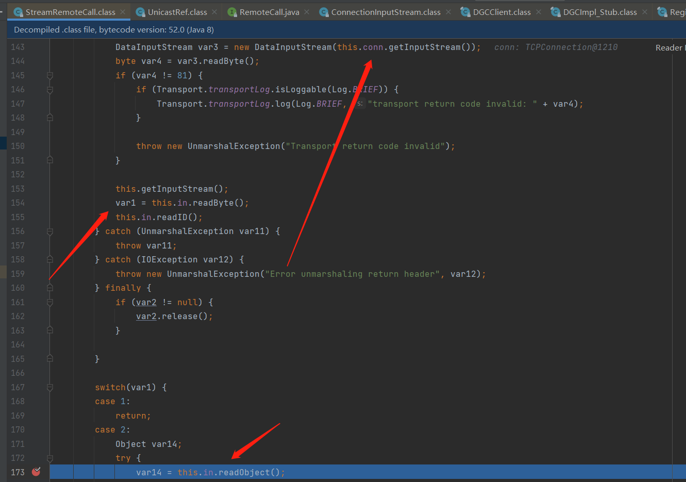Close the DGCClient.class tab

tap(539, 12)
